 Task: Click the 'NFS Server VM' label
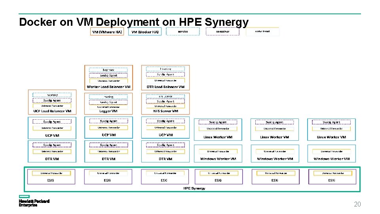pyautogui.click(x=165, y=111)
